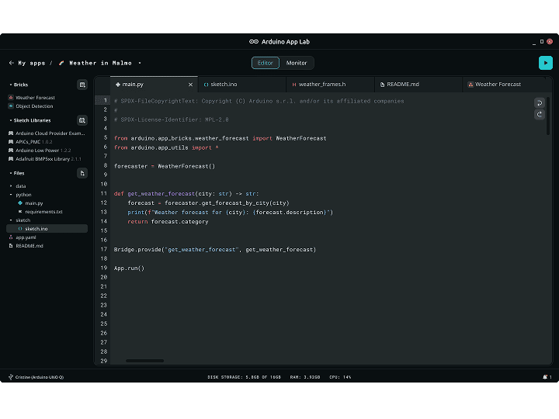Click the Arduino Low Power library icon
Viewport: 559px width, 419px height.
tap(11, 151)
